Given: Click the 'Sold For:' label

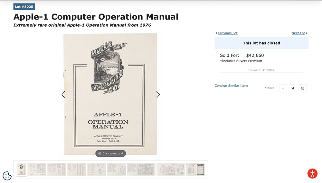Looking at the screenshot, I should 230,55.
